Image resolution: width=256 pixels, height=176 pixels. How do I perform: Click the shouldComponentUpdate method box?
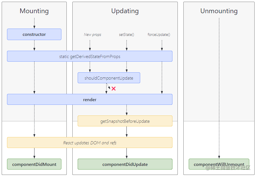pyautogui.click(x=109, y=78)
